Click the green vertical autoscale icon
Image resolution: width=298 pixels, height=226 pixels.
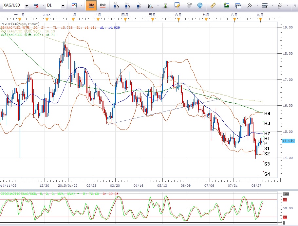pyautogui.click(x=166, y=5)
